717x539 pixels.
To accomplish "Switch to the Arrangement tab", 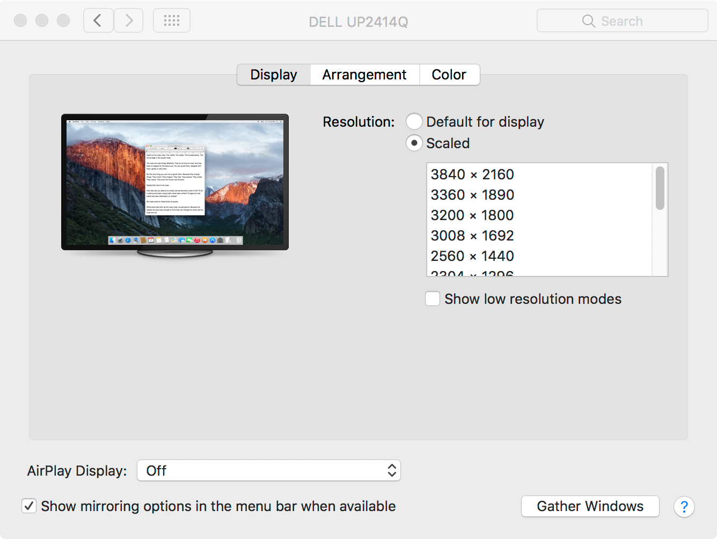I will (x=364, y=75).
